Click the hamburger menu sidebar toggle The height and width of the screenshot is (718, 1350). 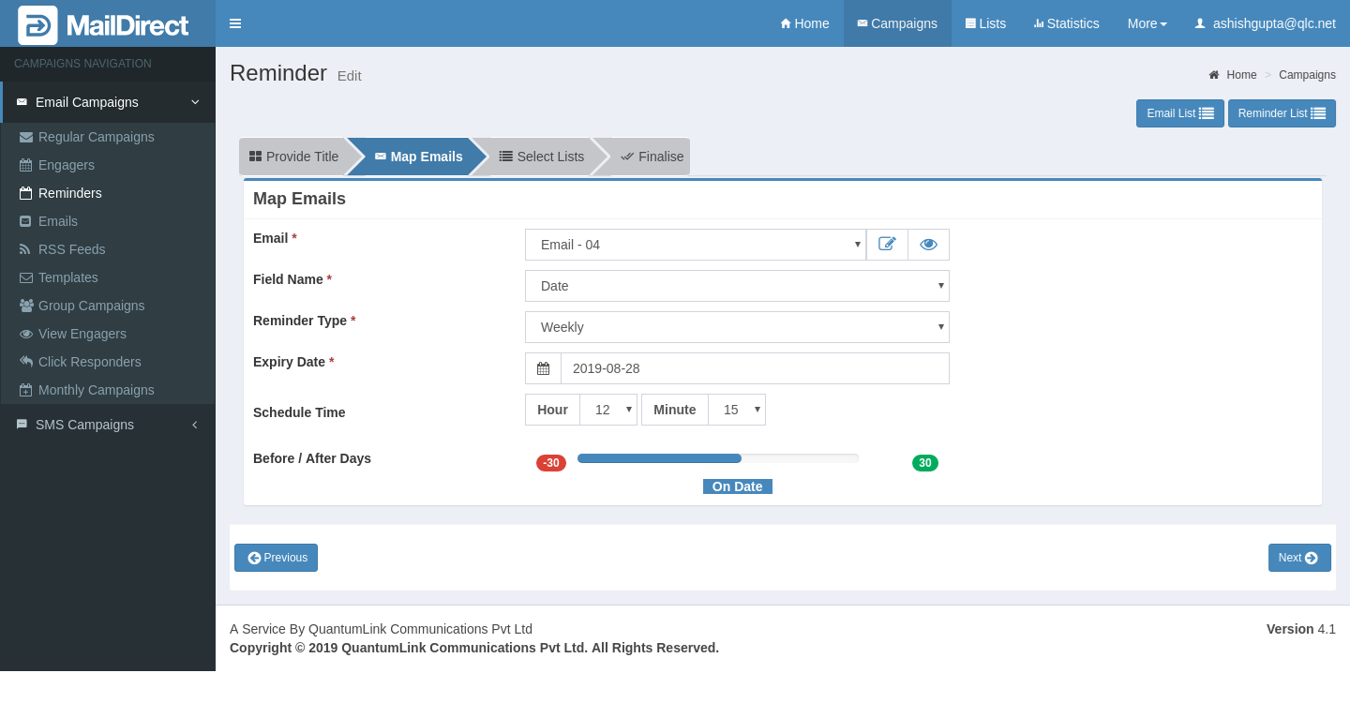pos(235,23)
